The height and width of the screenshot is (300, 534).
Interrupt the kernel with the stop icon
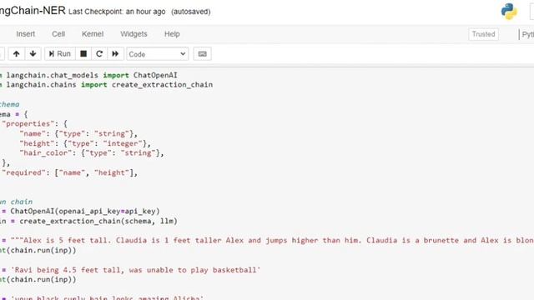pyautogui.click(x=83, y=53)
